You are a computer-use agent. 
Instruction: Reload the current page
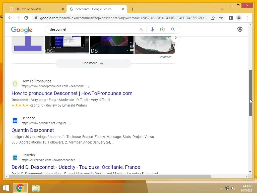pyautogui.click(x=26, y=18)
